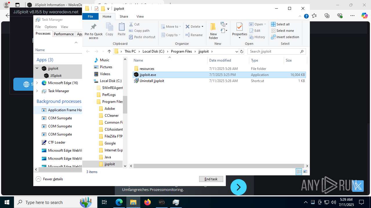Switch to Performance tab in Task Manager

64,34
